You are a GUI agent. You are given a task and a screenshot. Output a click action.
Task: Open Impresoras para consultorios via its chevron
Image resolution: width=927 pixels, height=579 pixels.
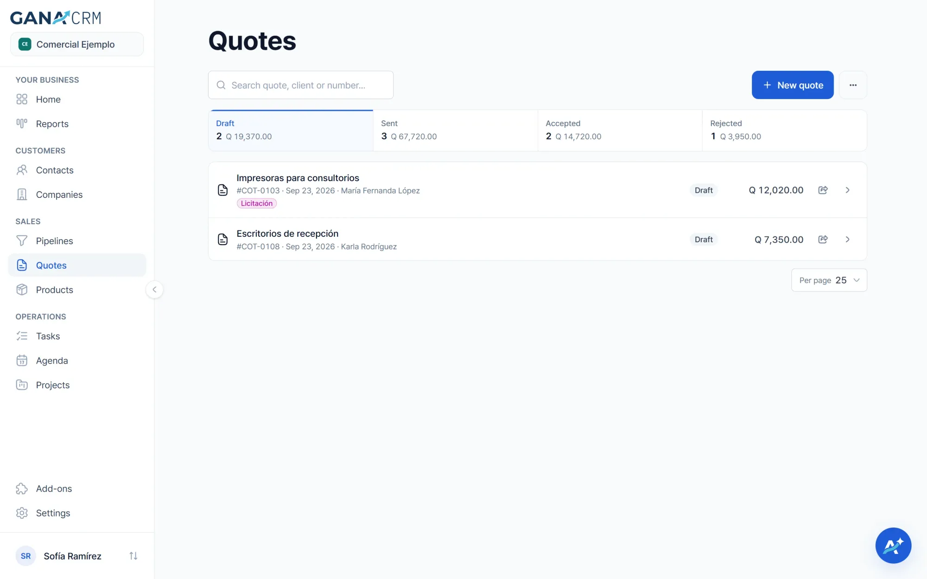[x=847, y=190]
